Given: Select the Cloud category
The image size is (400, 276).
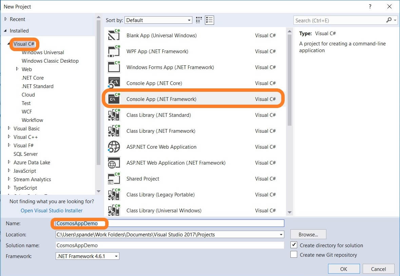Looking at the screenshot, I should click(x=28, y=95).
